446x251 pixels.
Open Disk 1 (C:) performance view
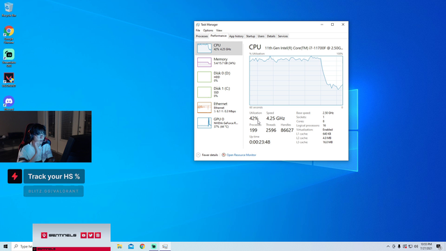coord(219,92)
